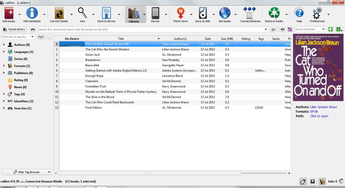345x188 pixels.
Task: Select the News [0] tag browser item
Action: pyautogui.click(x=20, y=87)
